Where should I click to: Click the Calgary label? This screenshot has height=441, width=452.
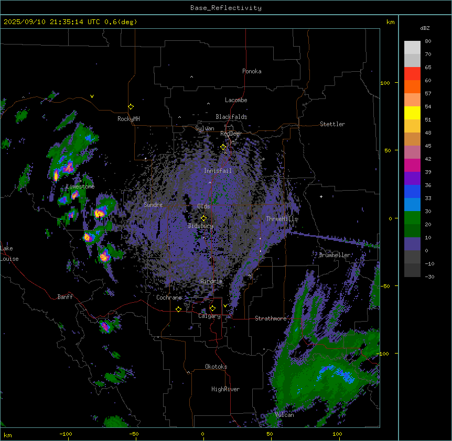(210, 316)
